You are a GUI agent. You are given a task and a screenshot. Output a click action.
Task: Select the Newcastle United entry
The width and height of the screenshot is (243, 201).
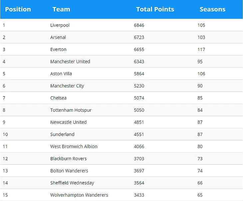pyautogui.click(x=68, y=122)
